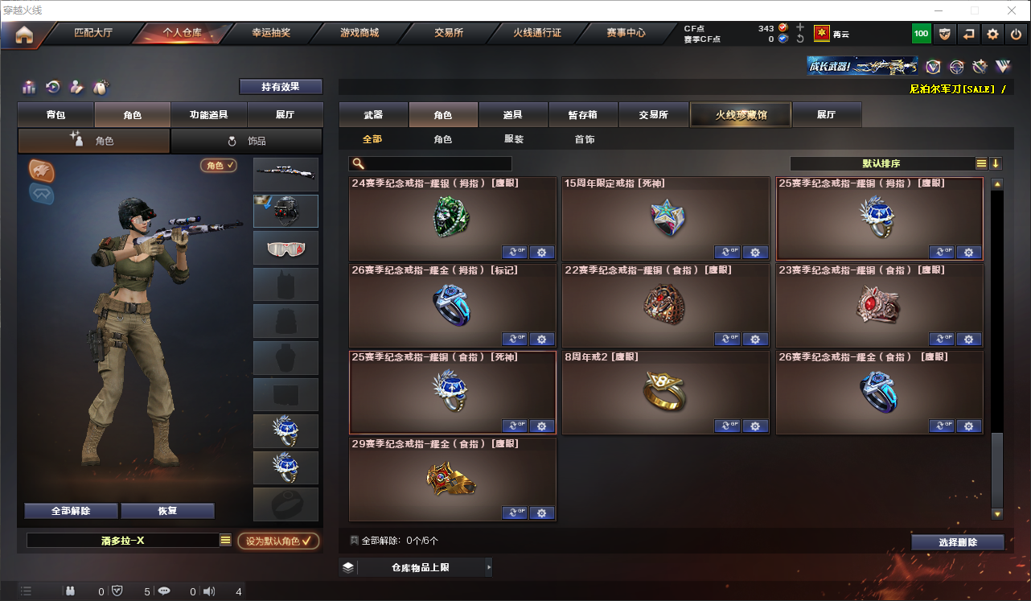Go to the home lobby icon
Screen dimensions: 1031x601
[24, 34]
